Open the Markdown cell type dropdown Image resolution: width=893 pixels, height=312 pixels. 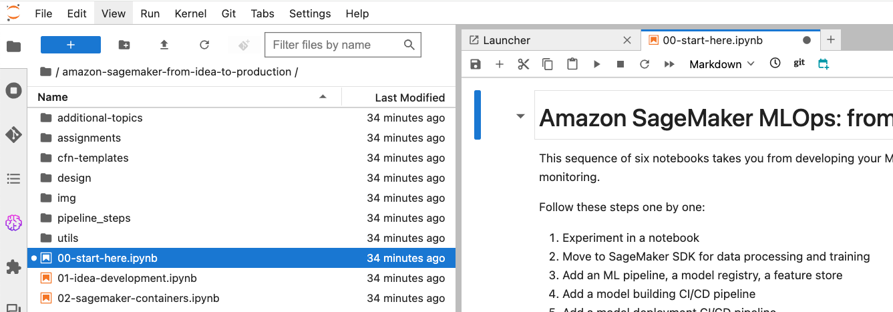722,64
